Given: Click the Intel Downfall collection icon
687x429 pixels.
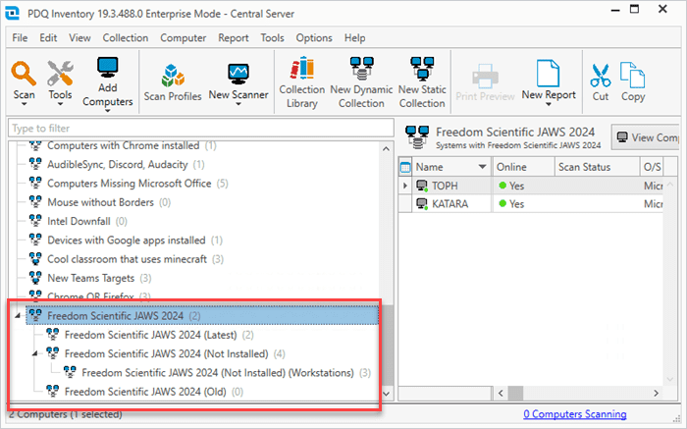Looking at the screenshot, I should click(x=35, y=221).
